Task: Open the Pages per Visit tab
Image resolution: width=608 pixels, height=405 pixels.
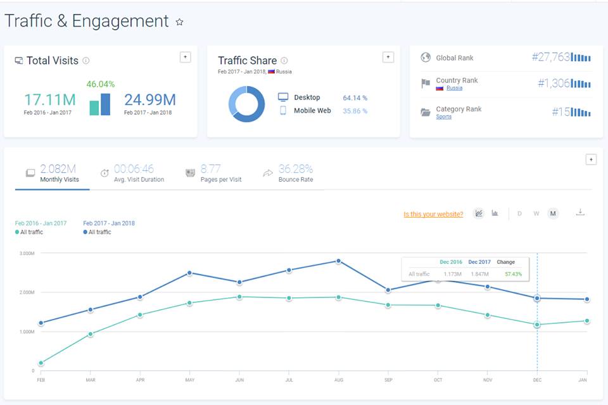Action: tap(212, 173)
